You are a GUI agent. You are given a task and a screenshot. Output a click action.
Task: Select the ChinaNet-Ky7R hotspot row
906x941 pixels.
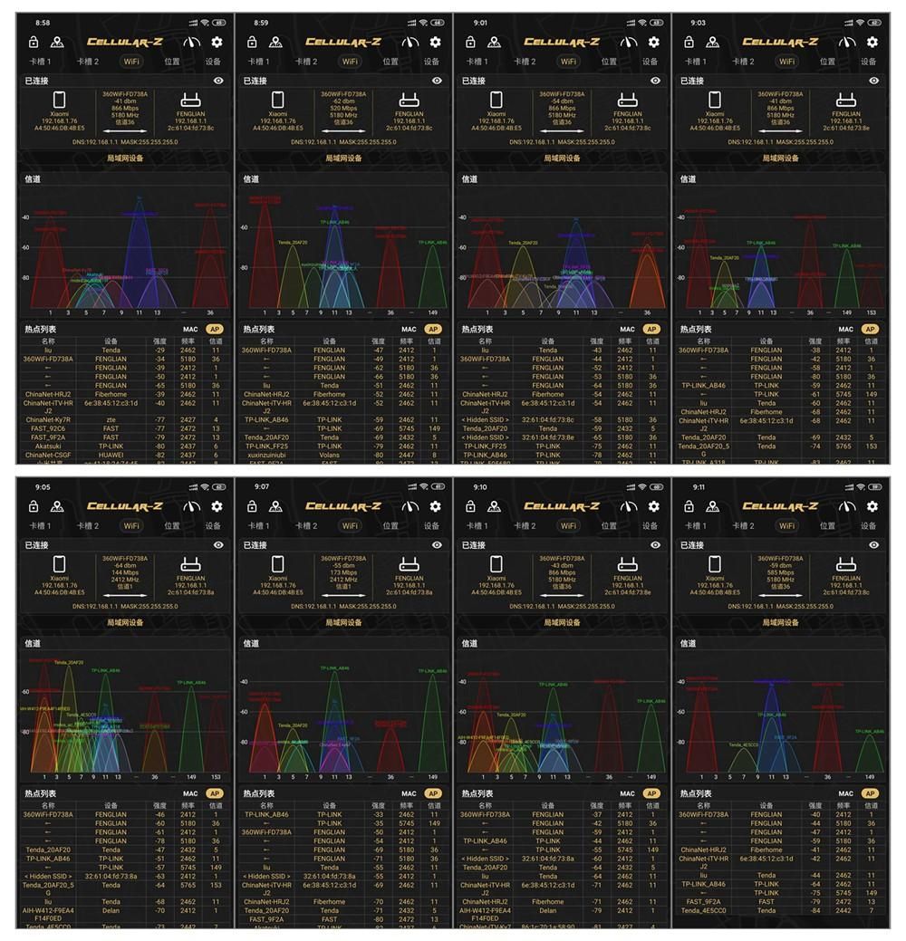coord(125,420)
